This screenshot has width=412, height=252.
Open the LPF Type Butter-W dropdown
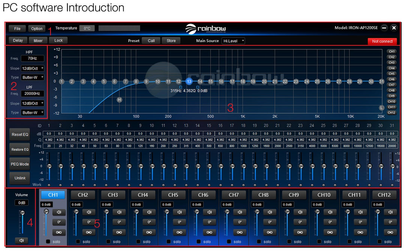click(33, 113)
